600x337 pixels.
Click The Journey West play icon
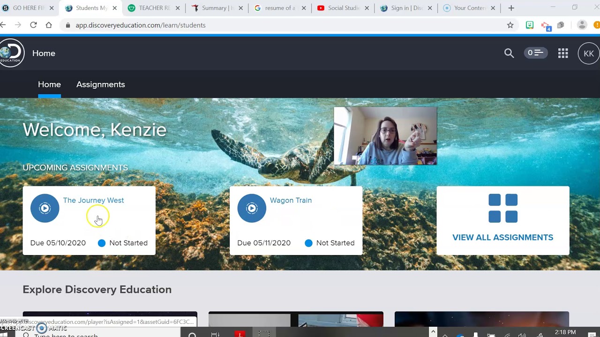click(45, 208)
